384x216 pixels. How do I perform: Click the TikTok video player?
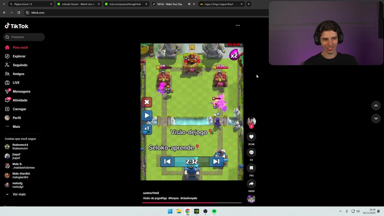[x=192, y=112]
